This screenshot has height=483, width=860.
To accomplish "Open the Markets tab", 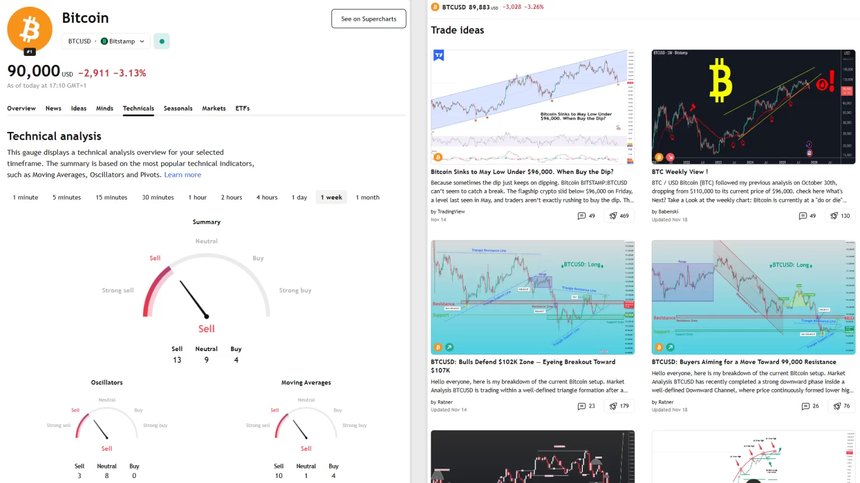I will 214,108.
